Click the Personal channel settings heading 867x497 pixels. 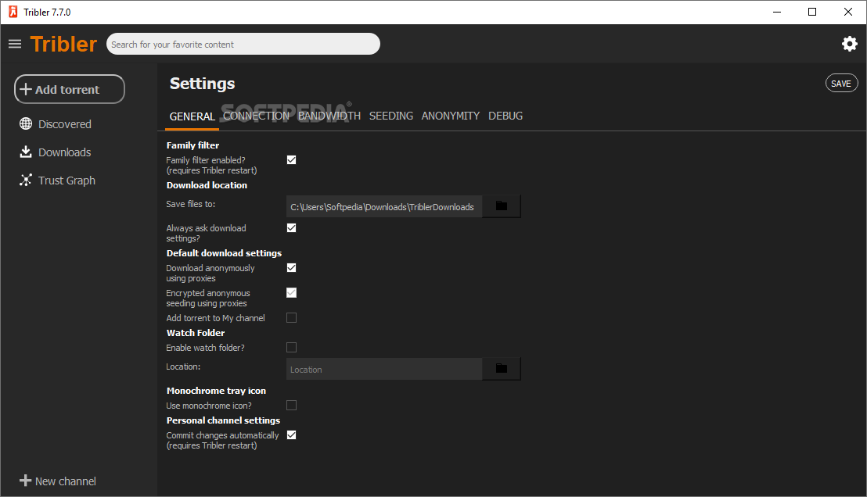click(223, 420)
